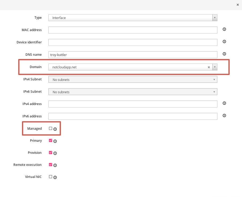Click the Provision info icon
Viewport: 242px width, 197px height.
point(55,153)
